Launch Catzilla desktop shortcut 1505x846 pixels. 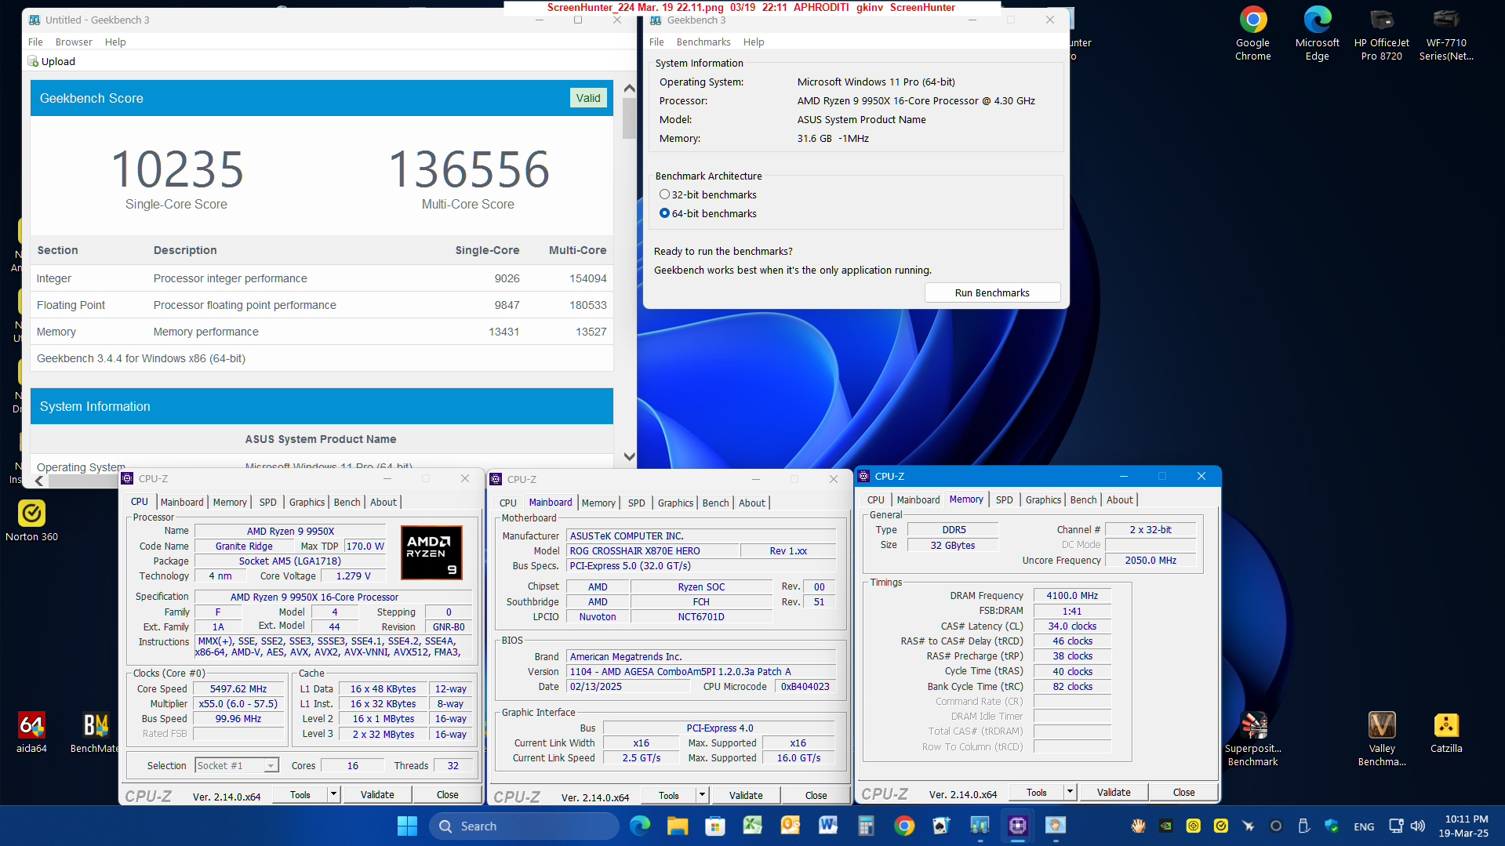tap(1445, 732)
